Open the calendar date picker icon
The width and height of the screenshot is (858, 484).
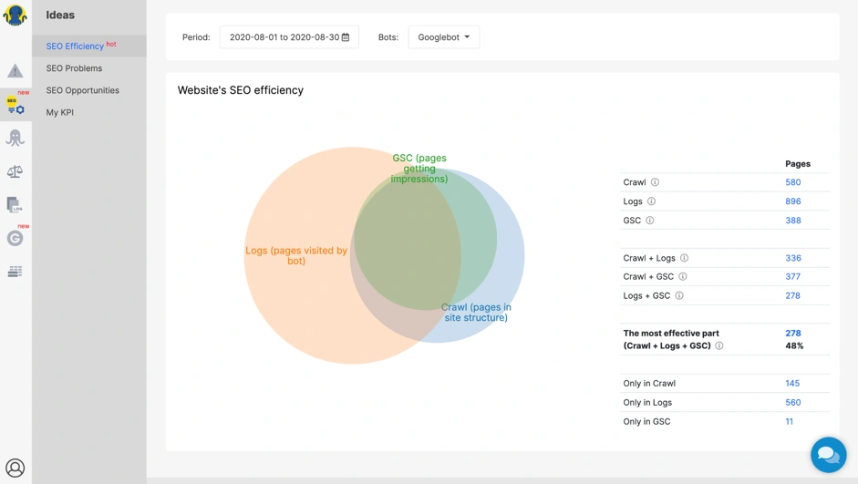click(x=346, y=37)
